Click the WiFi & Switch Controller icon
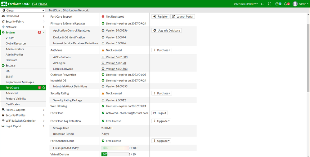 click(x=3, y=120)
